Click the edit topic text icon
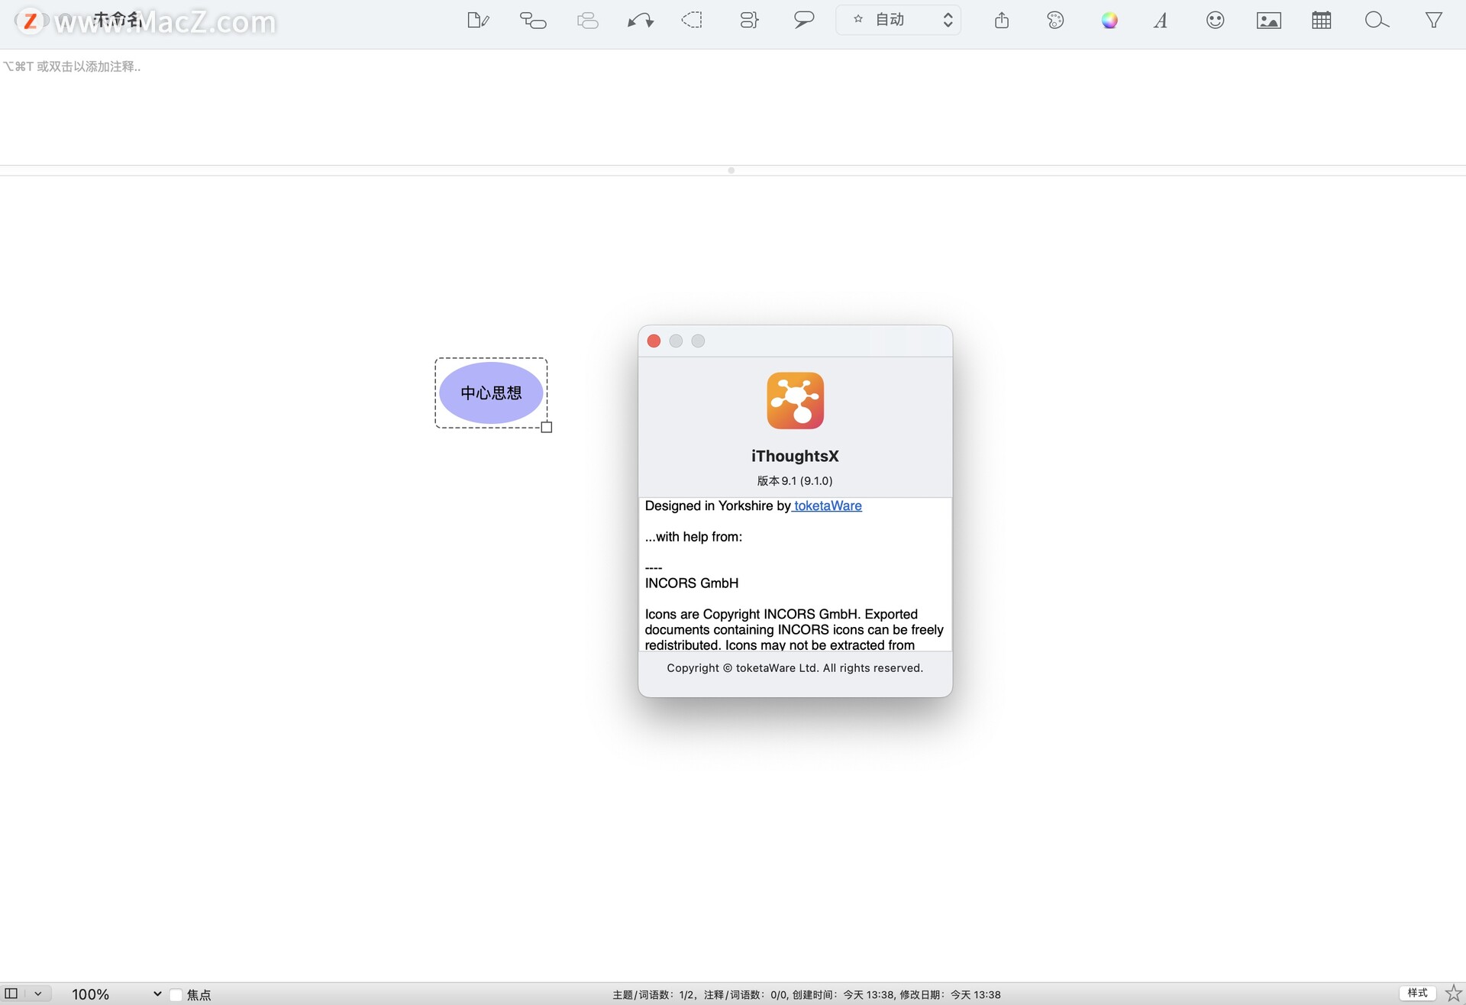The image size is (1466, 1005). click(478, 21)
